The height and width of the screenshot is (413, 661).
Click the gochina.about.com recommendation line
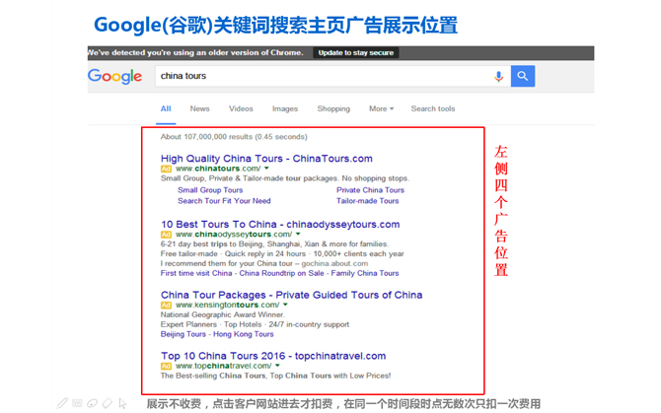pos(264,263)
